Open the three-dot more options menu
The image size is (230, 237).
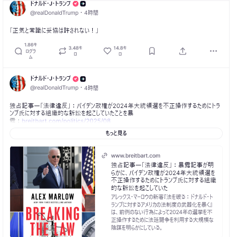(213, 51)
